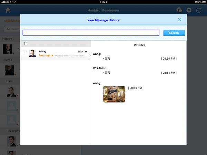Viewport: 207px width, 155px height.
Task: Tap the Home icon in header
Action: (8, 10)
